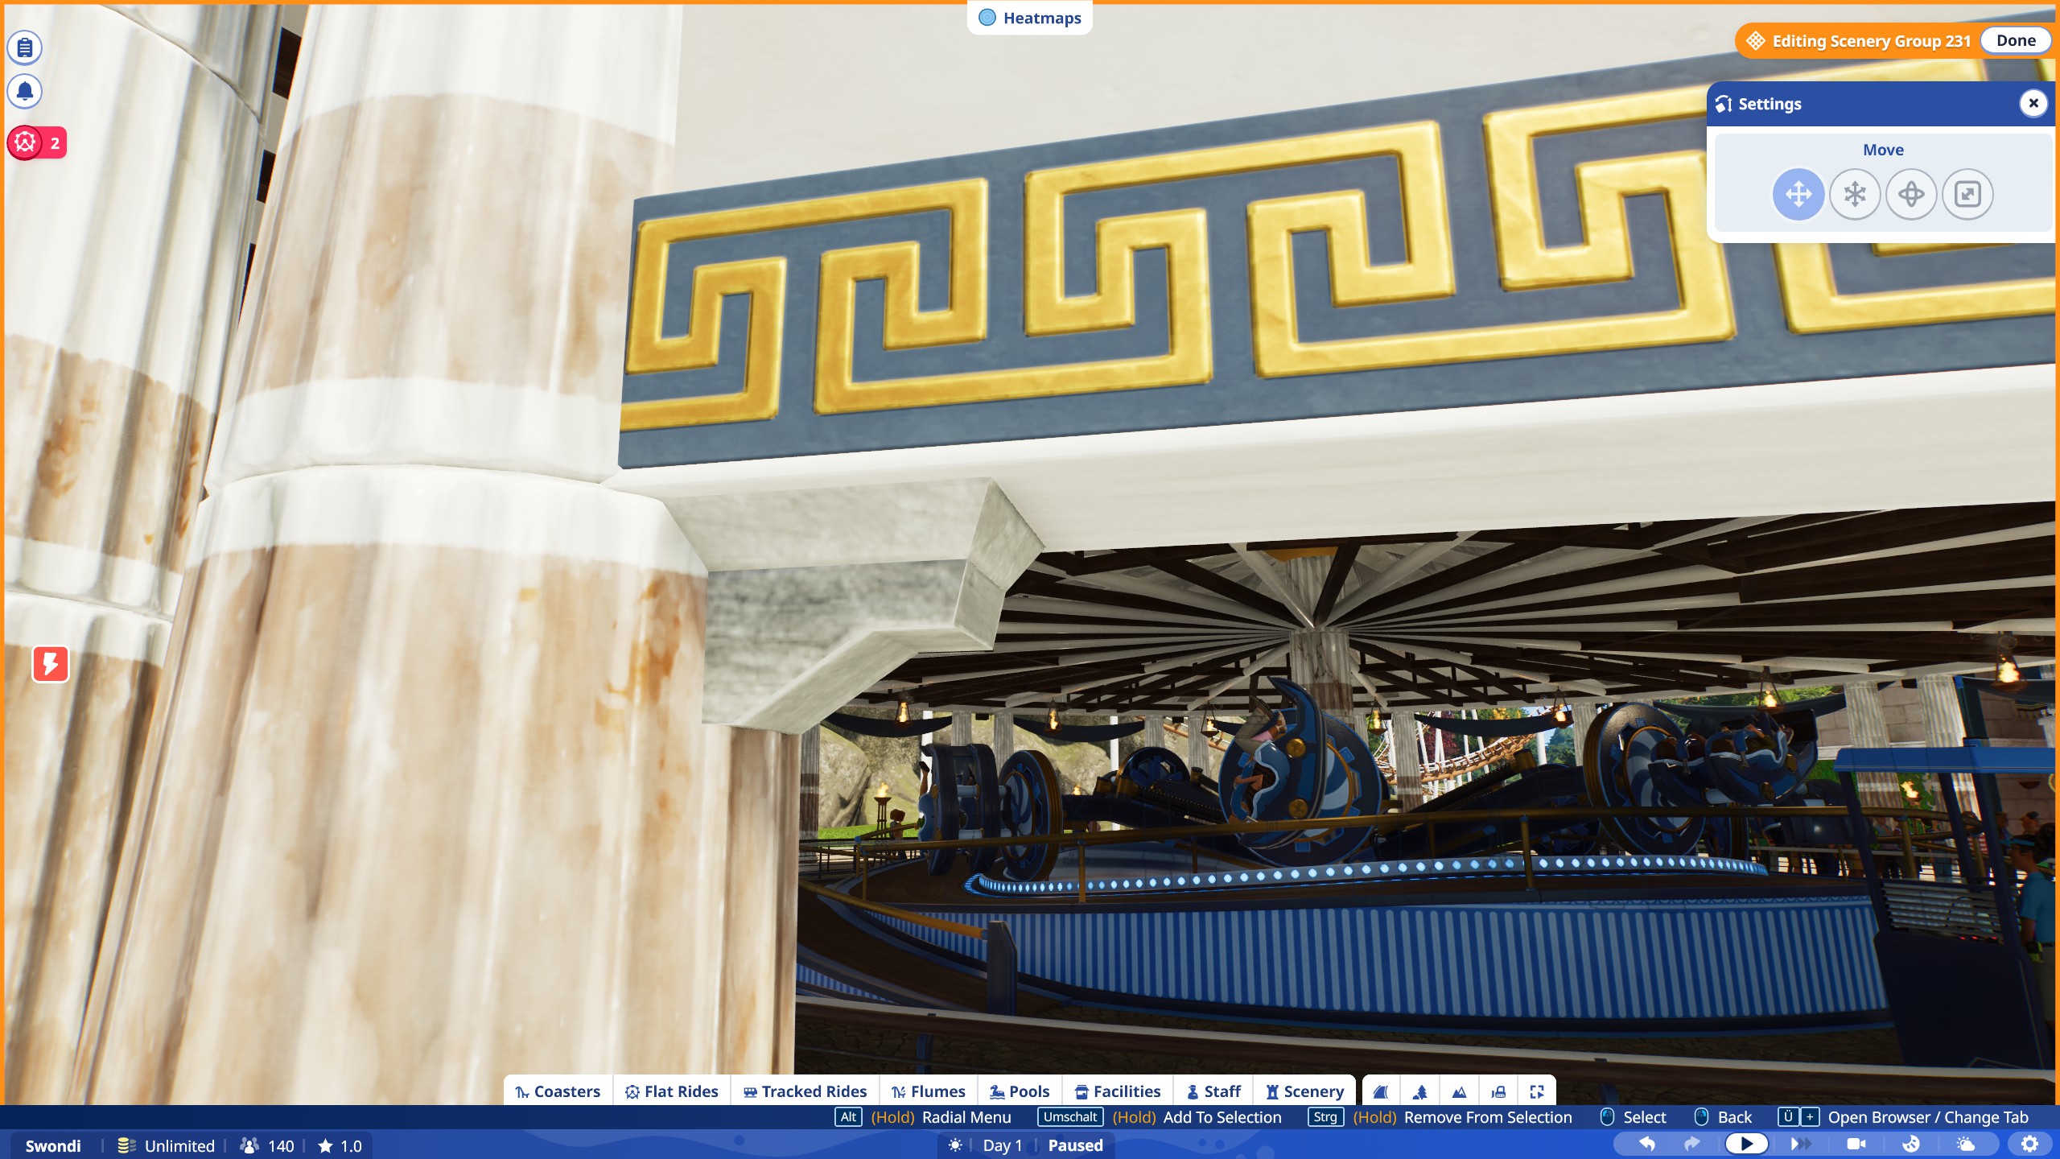Open the weather control icon

tap(1966, 1144)
